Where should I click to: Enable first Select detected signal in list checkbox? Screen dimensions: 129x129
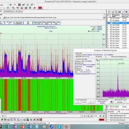point(109,116)
